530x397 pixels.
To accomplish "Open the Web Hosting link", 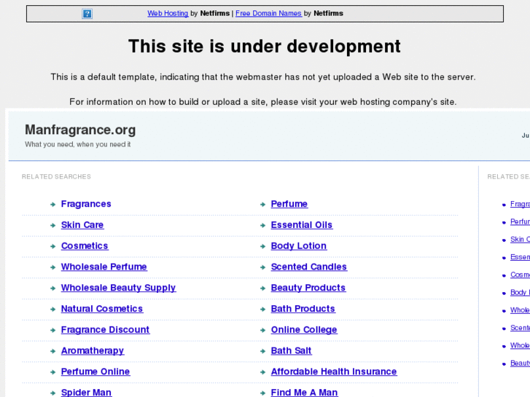I will click(x=168, y=13).
